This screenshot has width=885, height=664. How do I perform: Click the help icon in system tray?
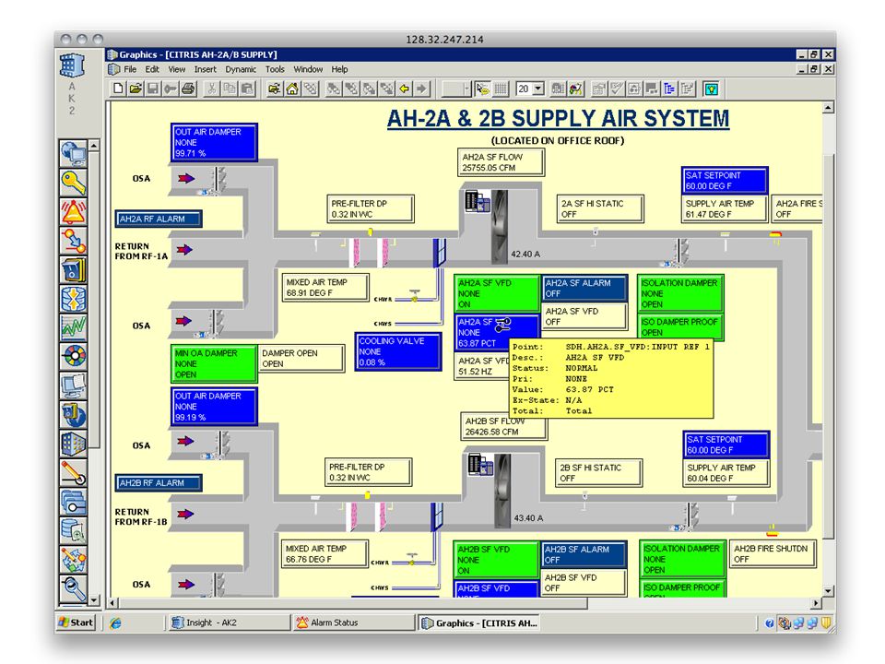769,623
